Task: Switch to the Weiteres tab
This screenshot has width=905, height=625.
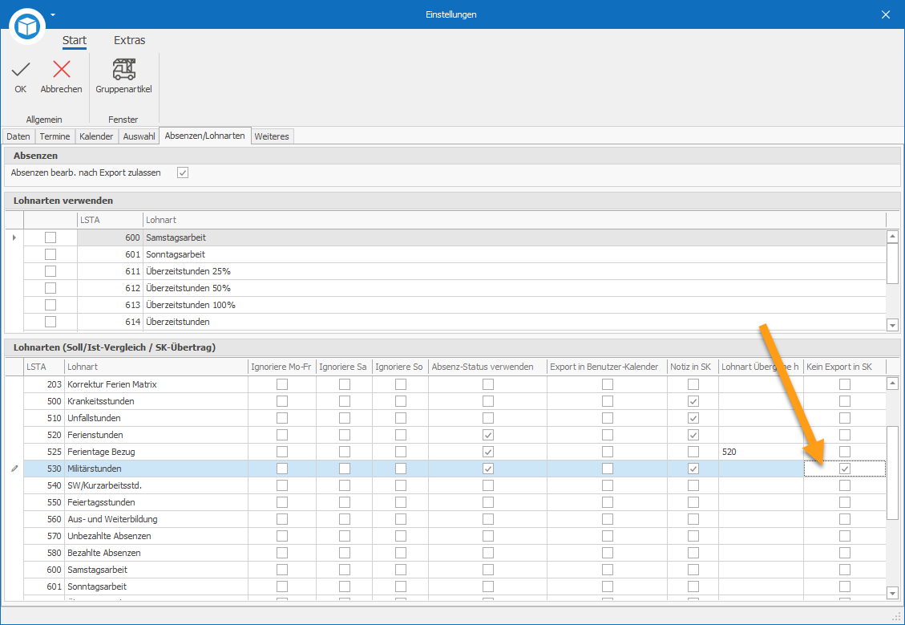Action: 271,136
